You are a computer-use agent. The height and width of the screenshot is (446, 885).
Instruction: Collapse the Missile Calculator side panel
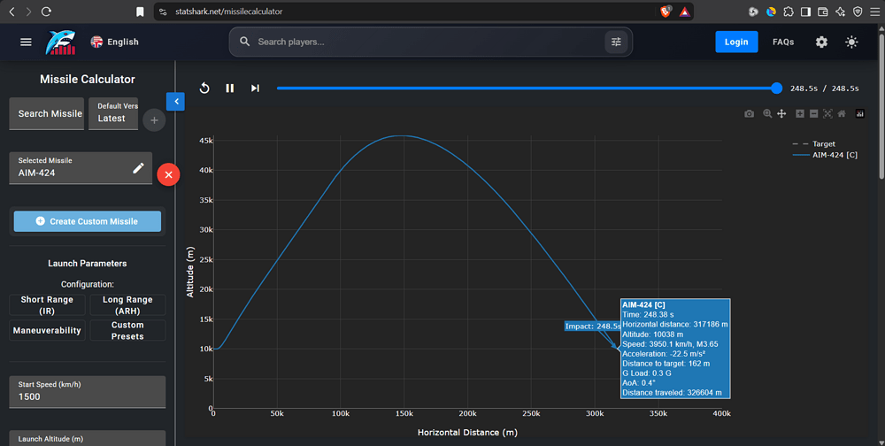pos(175,102)
